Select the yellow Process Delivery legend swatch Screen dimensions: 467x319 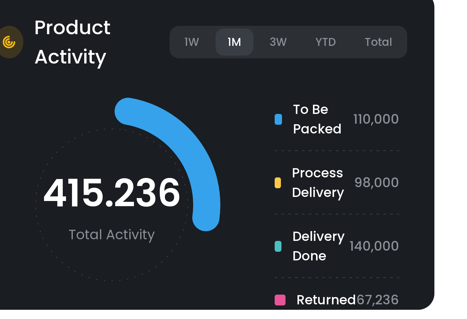[278, 182]
